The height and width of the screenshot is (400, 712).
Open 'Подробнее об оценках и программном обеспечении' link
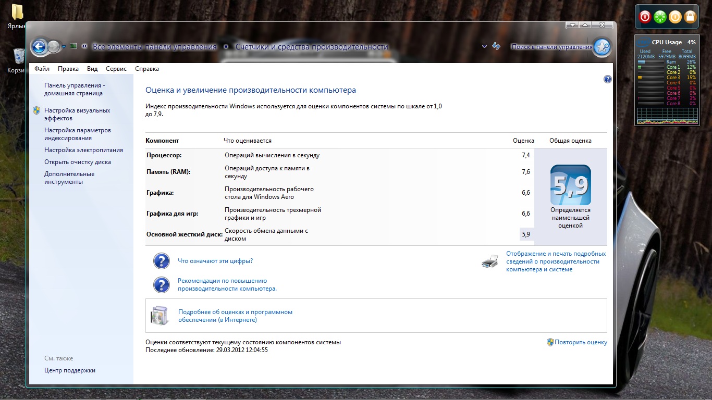(236, 316)
